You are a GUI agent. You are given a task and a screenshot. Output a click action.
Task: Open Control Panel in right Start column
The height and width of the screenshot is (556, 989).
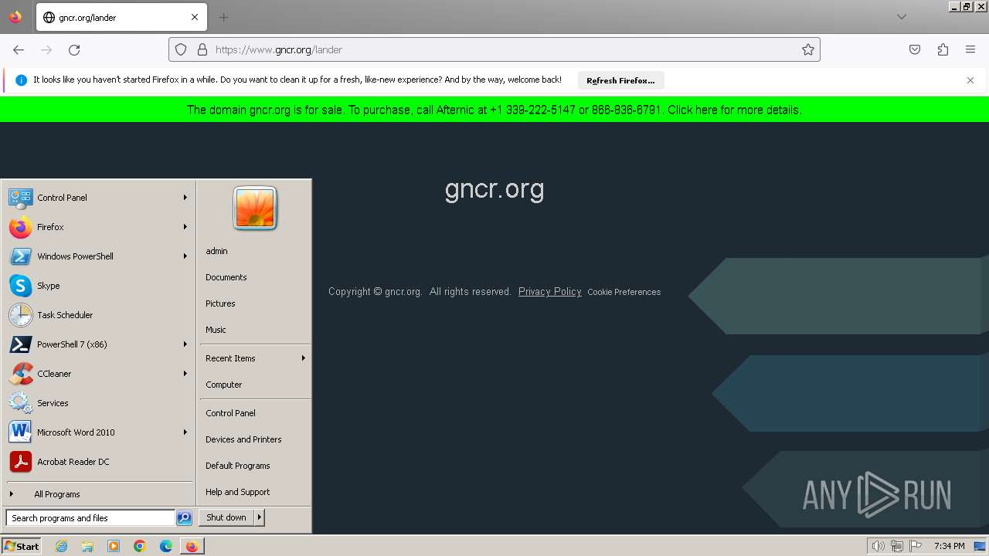[x=230, y=413]
